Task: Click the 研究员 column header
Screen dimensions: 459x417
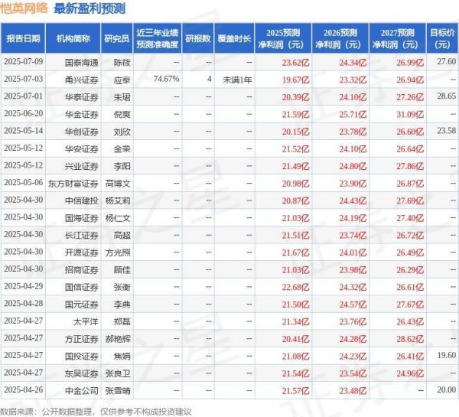Action: pos(117,38)
